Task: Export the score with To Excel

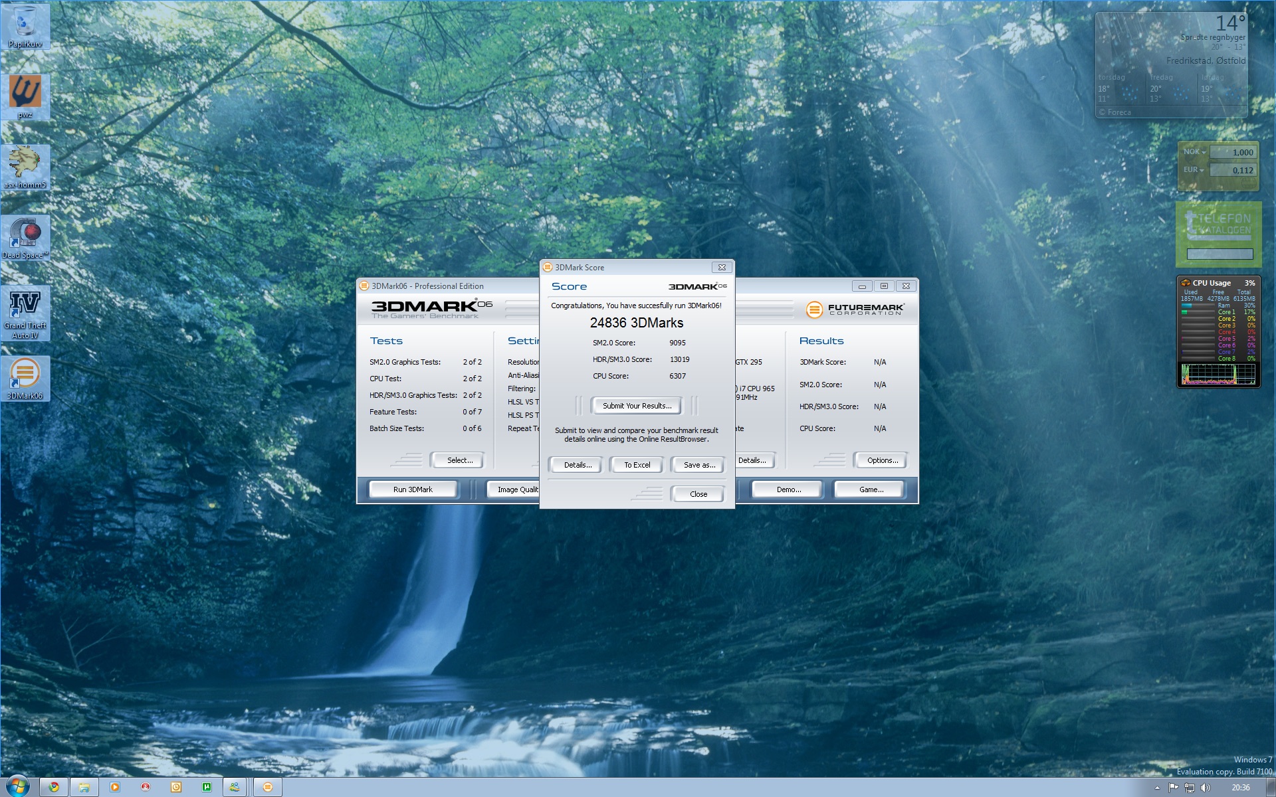Action: [x=637, y=465]
